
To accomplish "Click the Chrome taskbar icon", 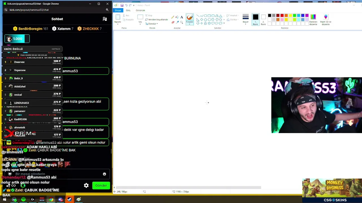I will [51, 199].
